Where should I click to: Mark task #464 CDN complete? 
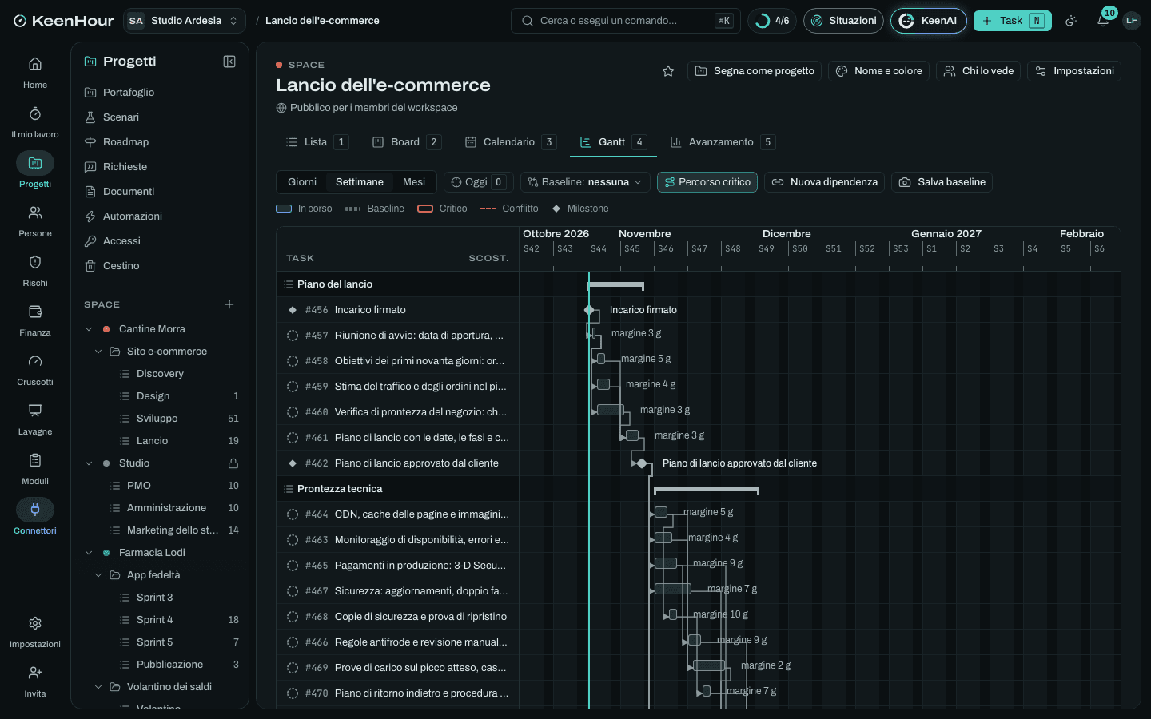[293, 514]
